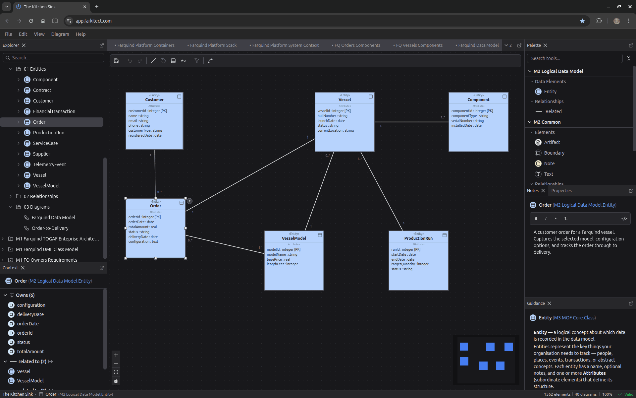
Task: Pick the Text element in the Palette
Action: pos(544,174)
